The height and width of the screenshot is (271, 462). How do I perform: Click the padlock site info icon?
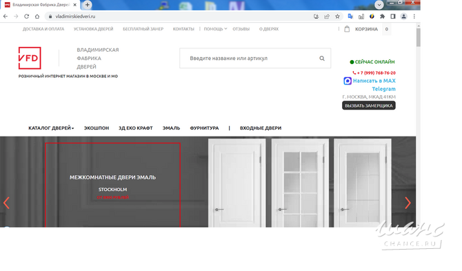click(50, 17)
